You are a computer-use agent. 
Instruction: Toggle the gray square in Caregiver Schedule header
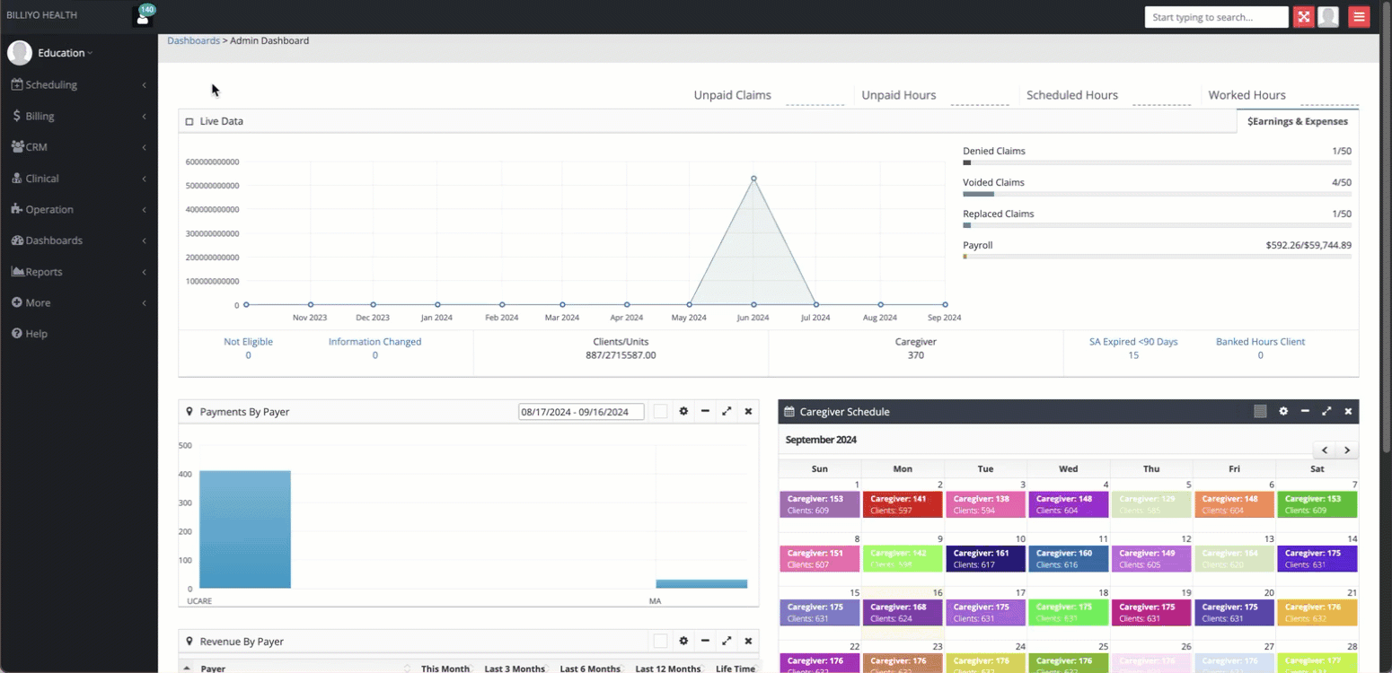pyautogui.click(x=1260, y=412)
